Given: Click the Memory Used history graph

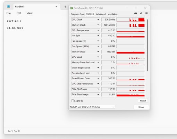Looking at the screenshot, I should [x=130, y=52].
